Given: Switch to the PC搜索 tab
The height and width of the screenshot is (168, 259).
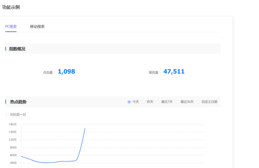Looking at the screenshot, I should 11,27.
